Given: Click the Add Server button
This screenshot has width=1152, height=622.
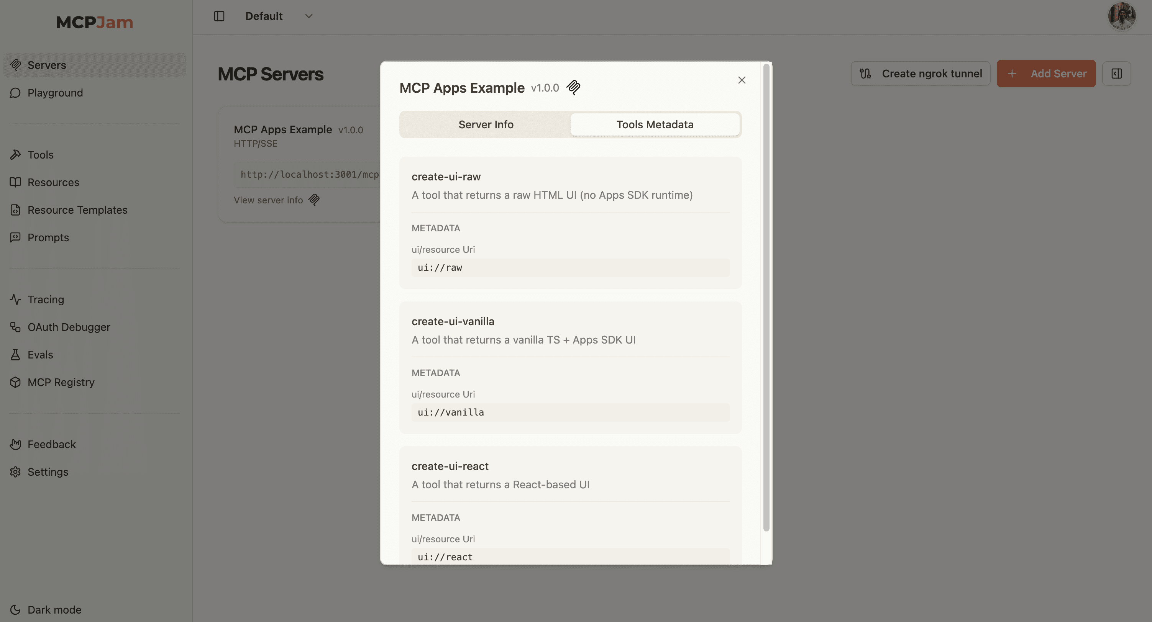Looking at the screenshot, I should (1046, 73).
